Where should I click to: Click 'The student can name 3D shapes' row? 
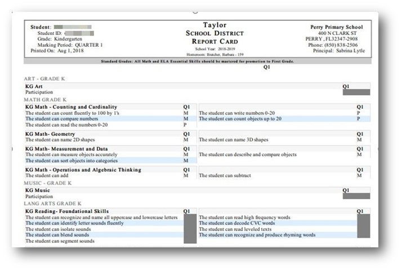284,140
